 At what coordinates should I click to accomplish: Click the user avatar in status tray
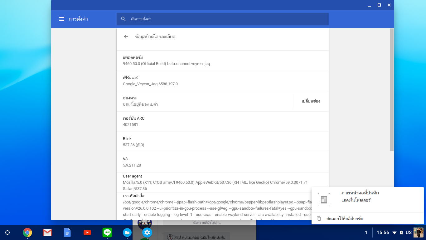pos(419,232)
